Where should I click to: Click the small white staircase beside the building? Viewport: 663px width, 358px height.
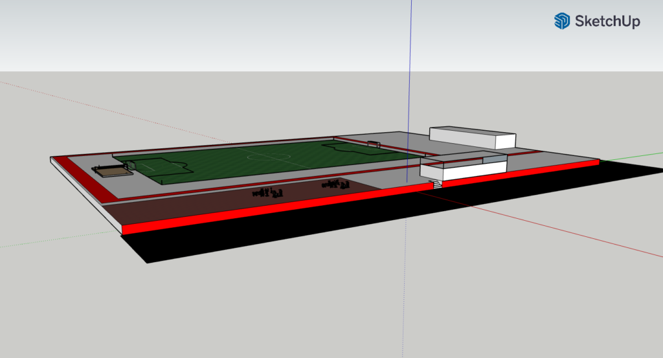(x=436, y=184)
